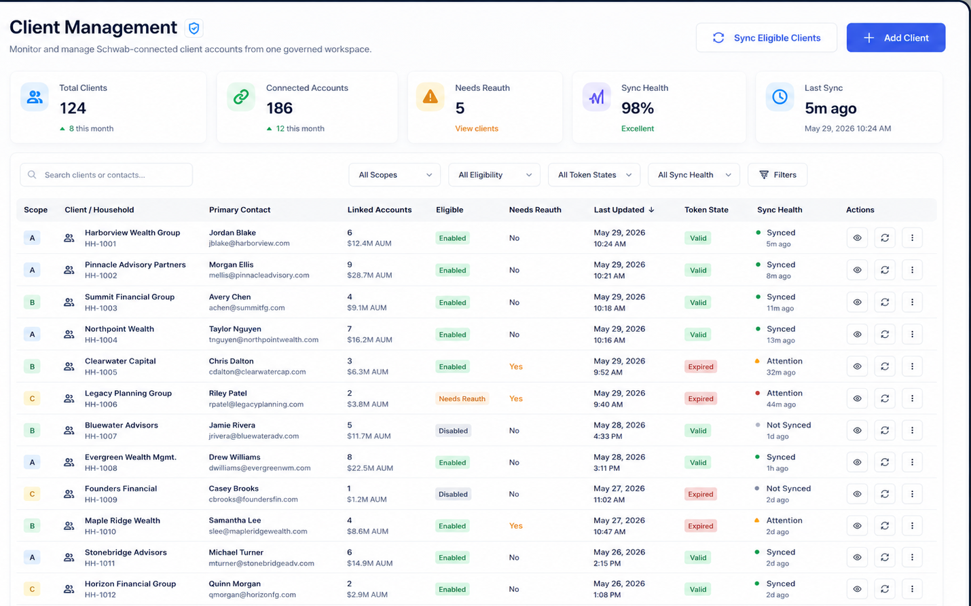971x606 pixels.
Task: Click Not Synced status for Founders Financial
Action: [x=788, y=489]
